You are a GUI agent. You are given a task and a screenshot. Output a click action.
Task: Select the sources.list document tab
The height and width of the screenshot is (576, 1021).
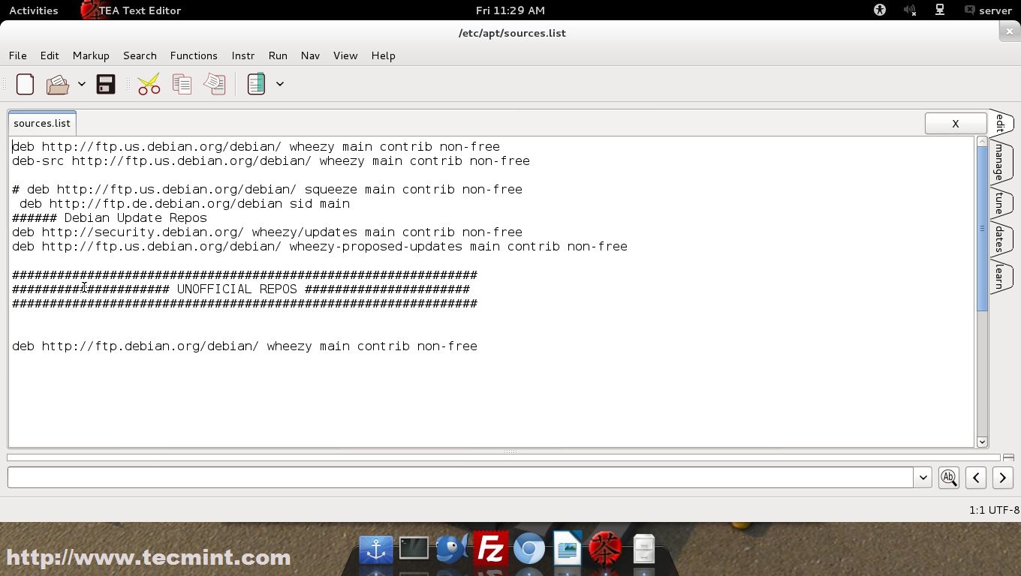pyautogui.click(x=42, y=123)
